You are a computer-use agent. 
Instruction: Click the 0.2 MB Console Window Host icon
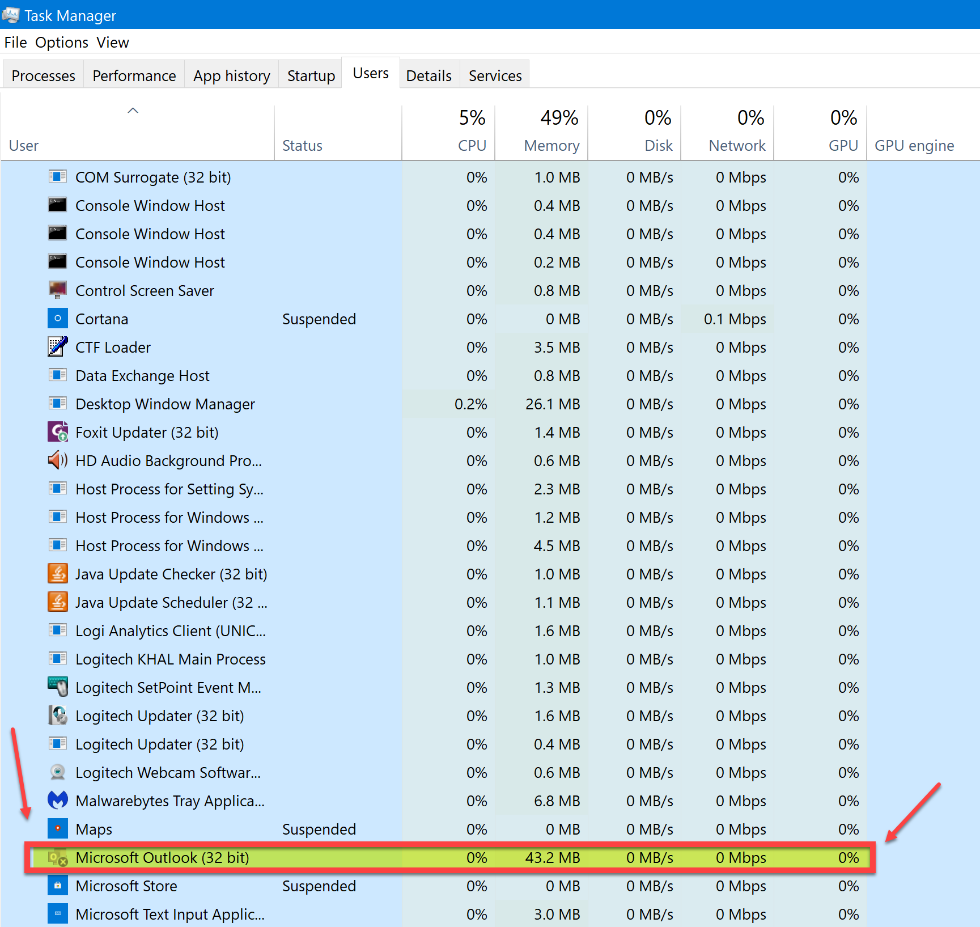pos(58,262)
